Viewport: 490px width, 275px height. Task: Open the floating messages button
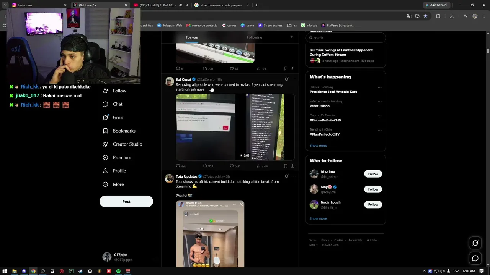click(x=475, y=259)
